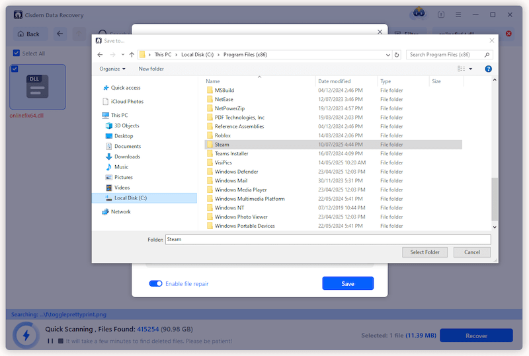Refresh the Program Files (x86) folder listing
The image size is (529, 356).
pos(397,55)
